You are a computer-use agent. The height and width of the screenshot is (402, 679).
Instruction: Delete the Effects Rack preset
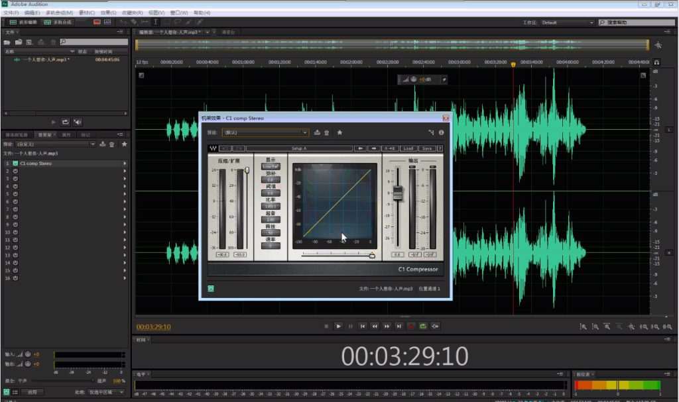[x=111, y=144]
